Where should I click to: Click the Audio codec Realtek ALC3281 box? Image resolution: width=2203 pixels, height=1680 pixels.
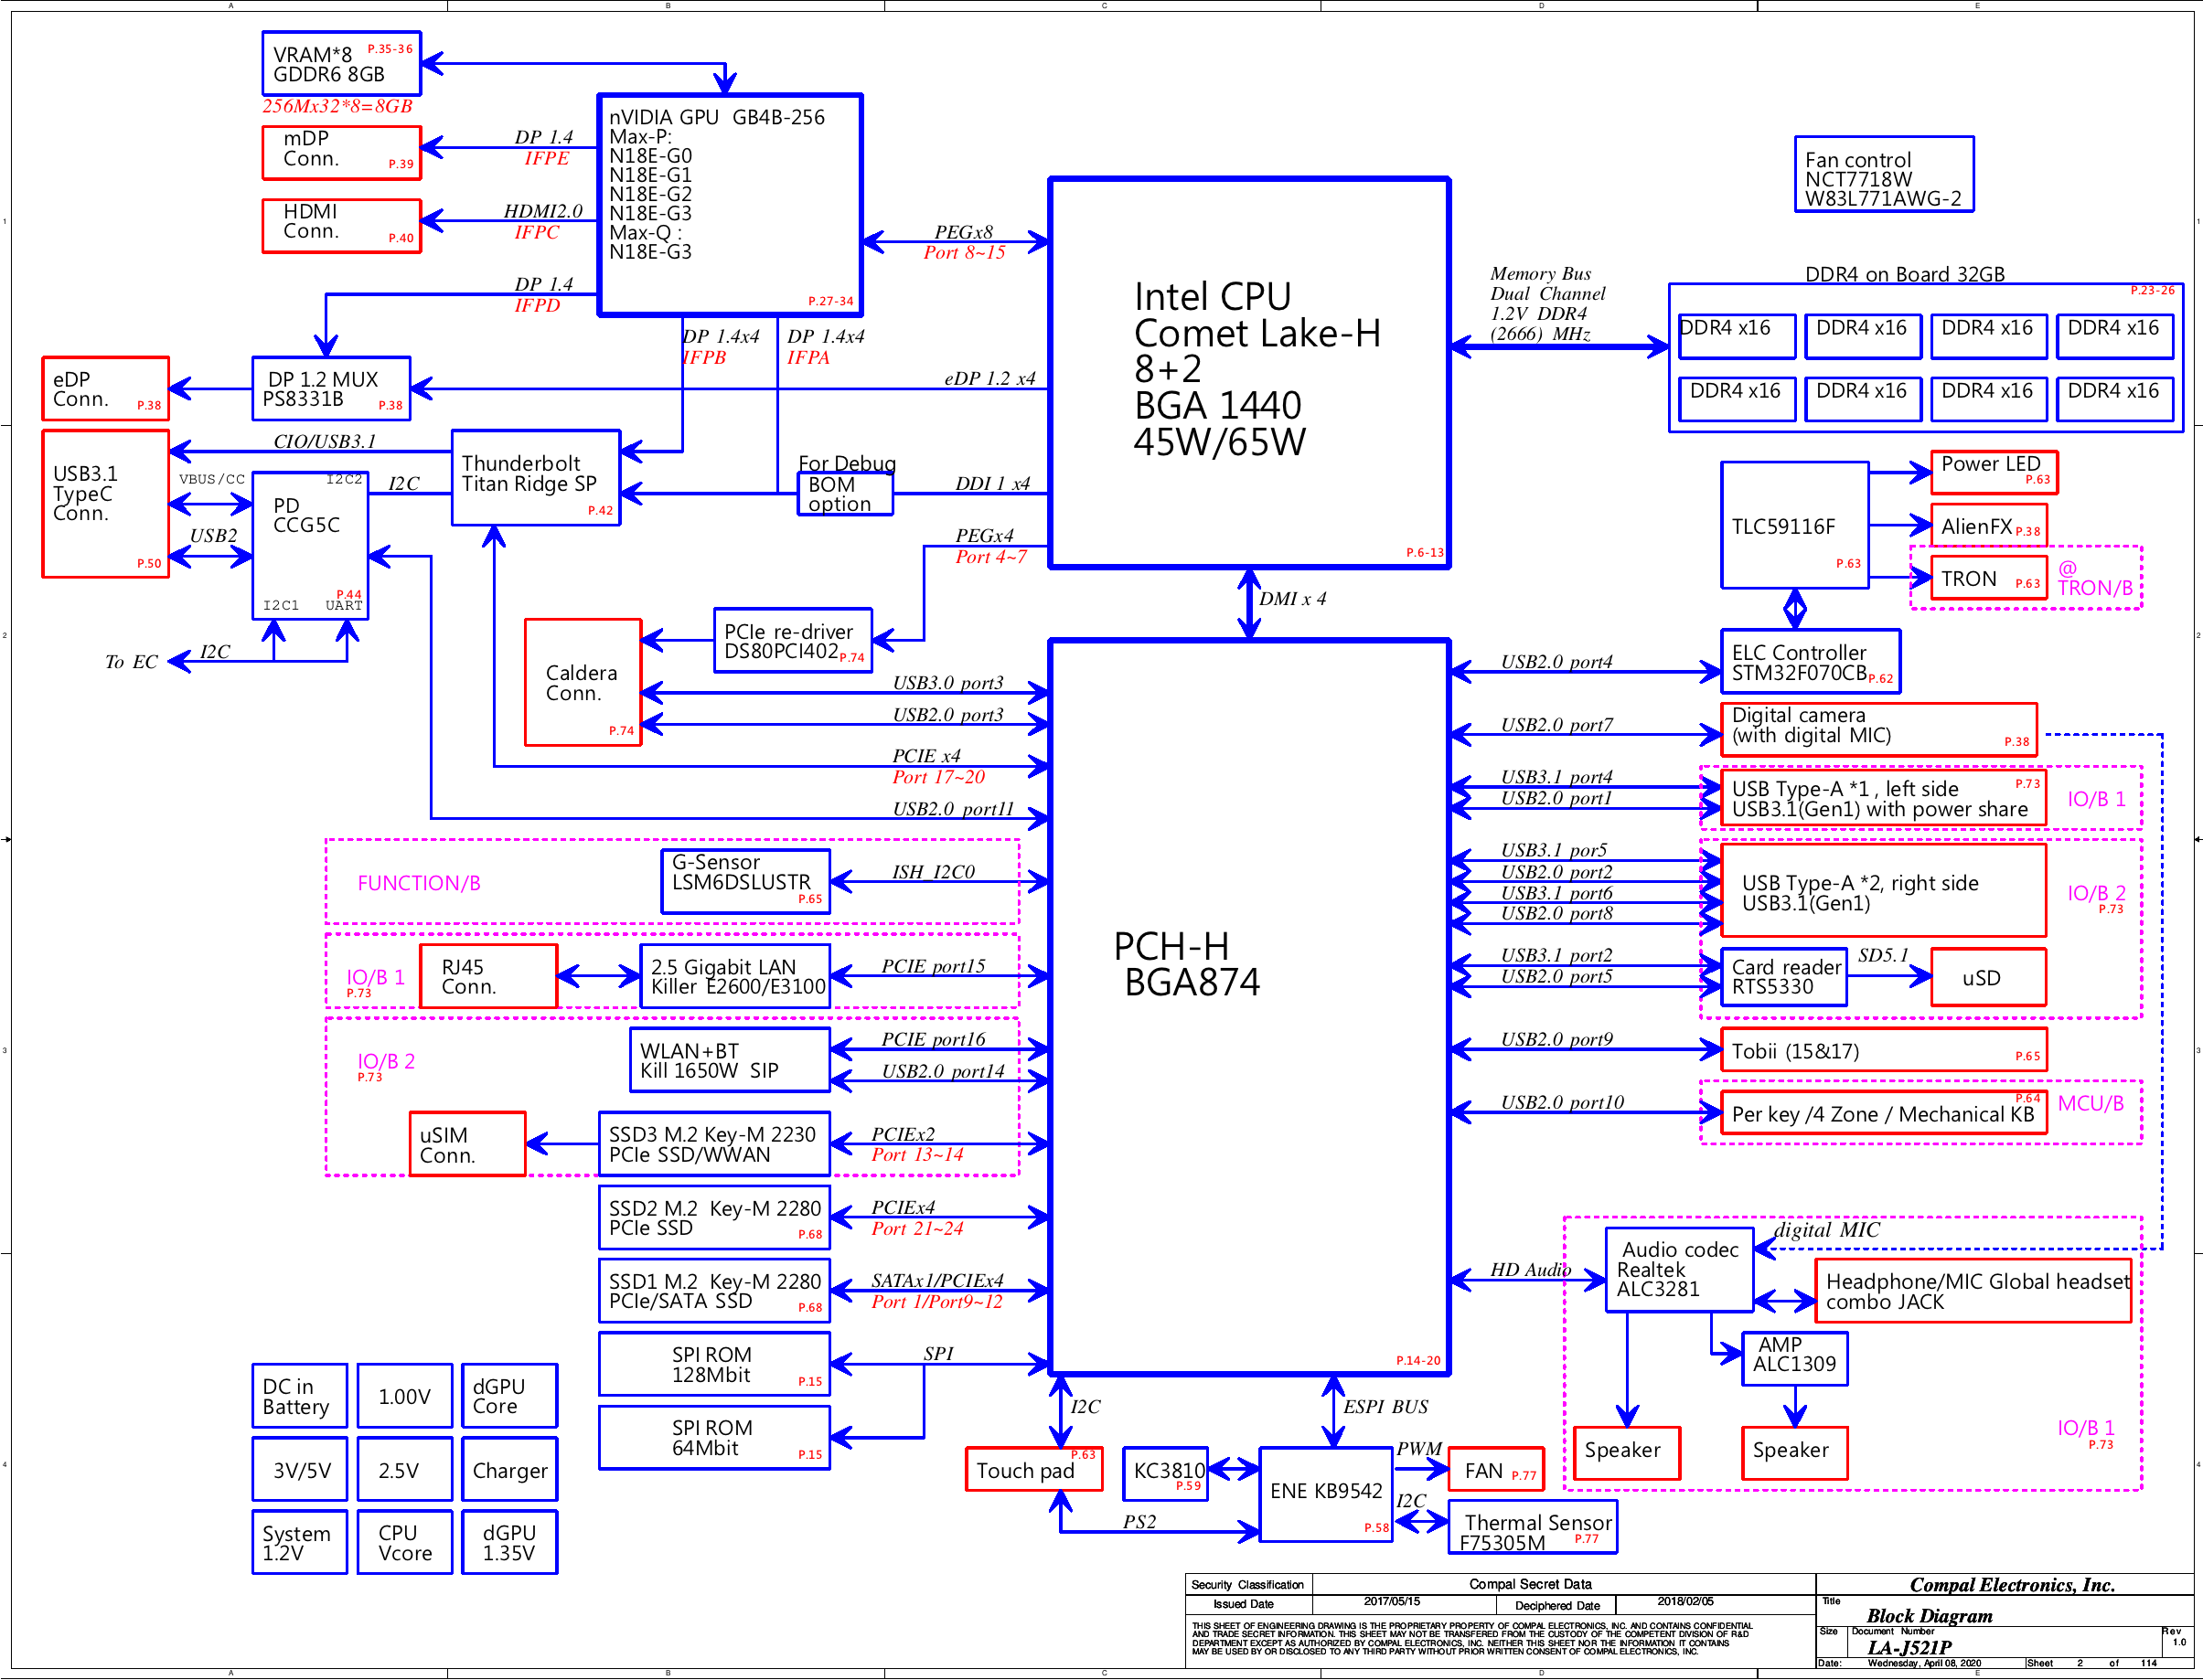1678,1268
